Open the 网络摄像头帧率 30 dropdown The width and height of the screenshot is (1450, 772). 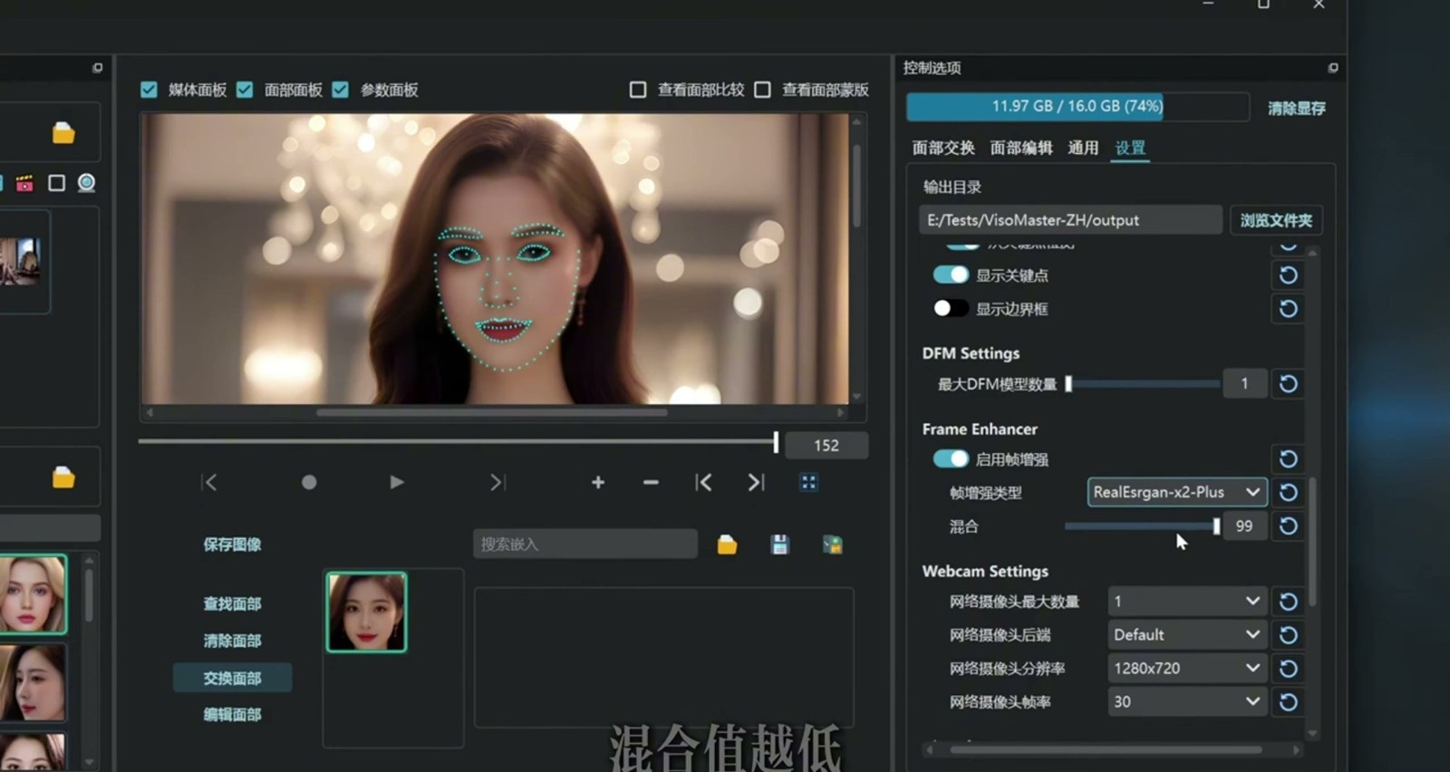(1186, 702)
